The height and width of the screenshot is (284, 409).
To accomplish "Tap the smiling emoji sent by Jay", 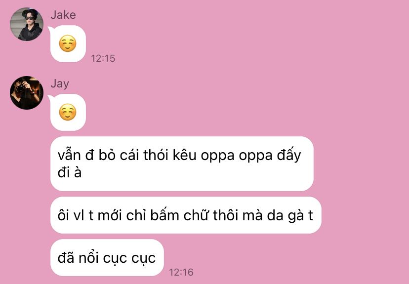I will tap(68, 112).
